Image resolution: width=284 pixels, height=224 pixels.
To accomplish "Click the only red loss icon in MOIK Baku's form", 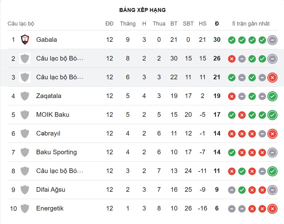I will coord(242,115).
